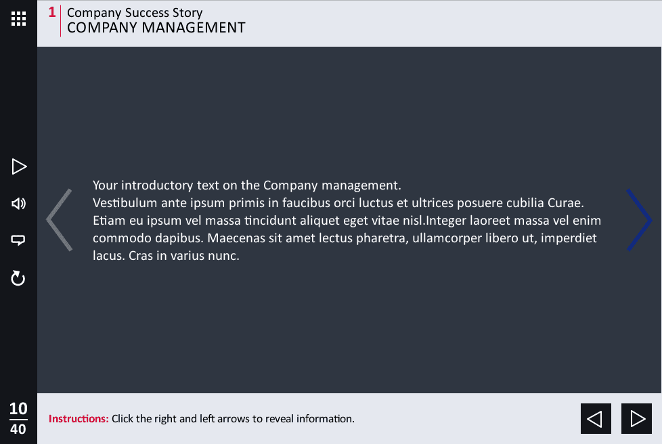Select the Company Success Story title
662x444 pixels.
click(x=135, y=13)
